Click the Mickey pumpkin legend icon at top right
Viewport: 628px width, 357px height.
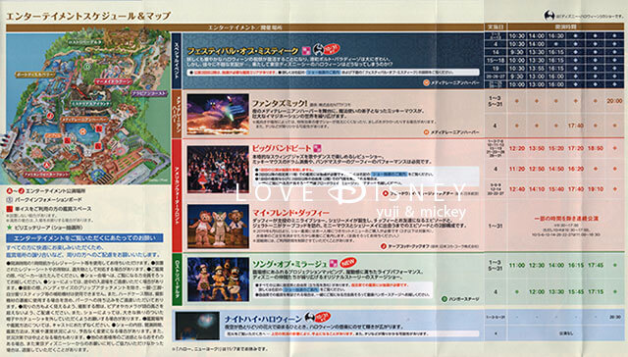(x=549, y=16)
